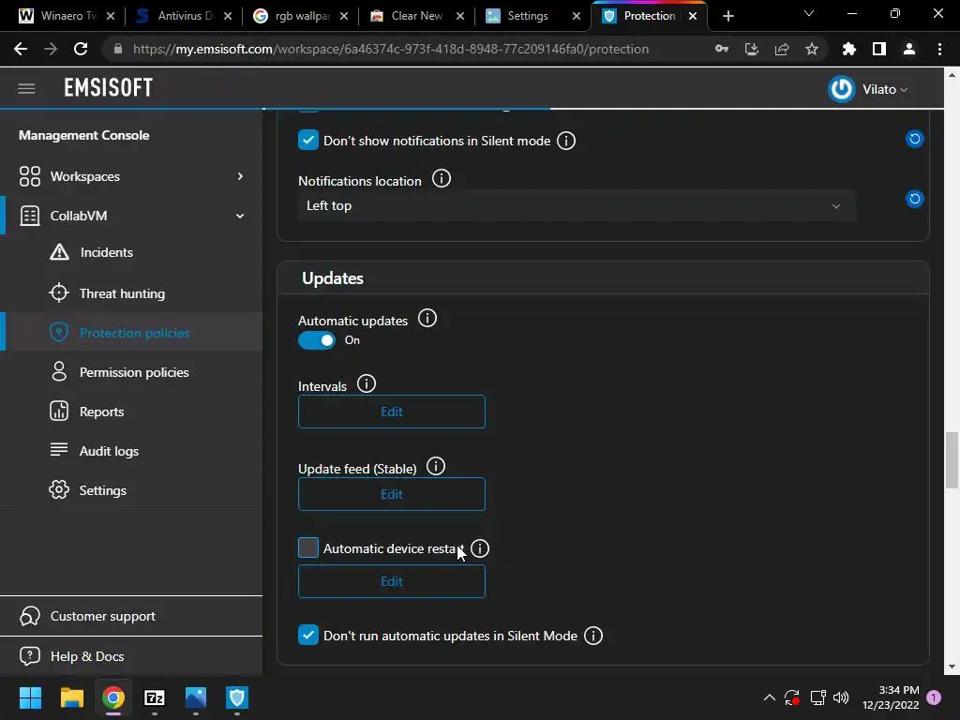Open the Chrome profile icon
Viewport: 960px width, 720px height.
point(909,49)
